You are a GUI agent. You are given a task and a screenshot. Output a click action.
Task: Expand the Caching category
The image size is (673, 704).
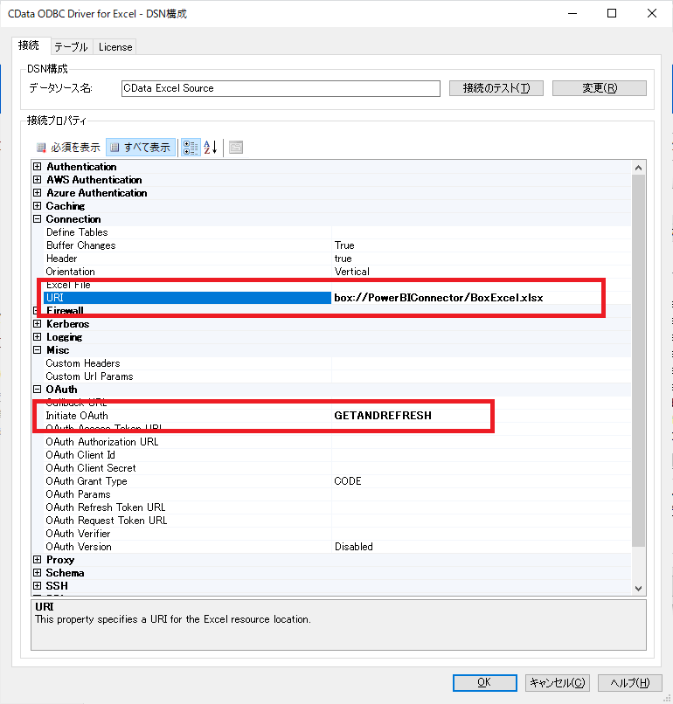[x=38, y=206]
